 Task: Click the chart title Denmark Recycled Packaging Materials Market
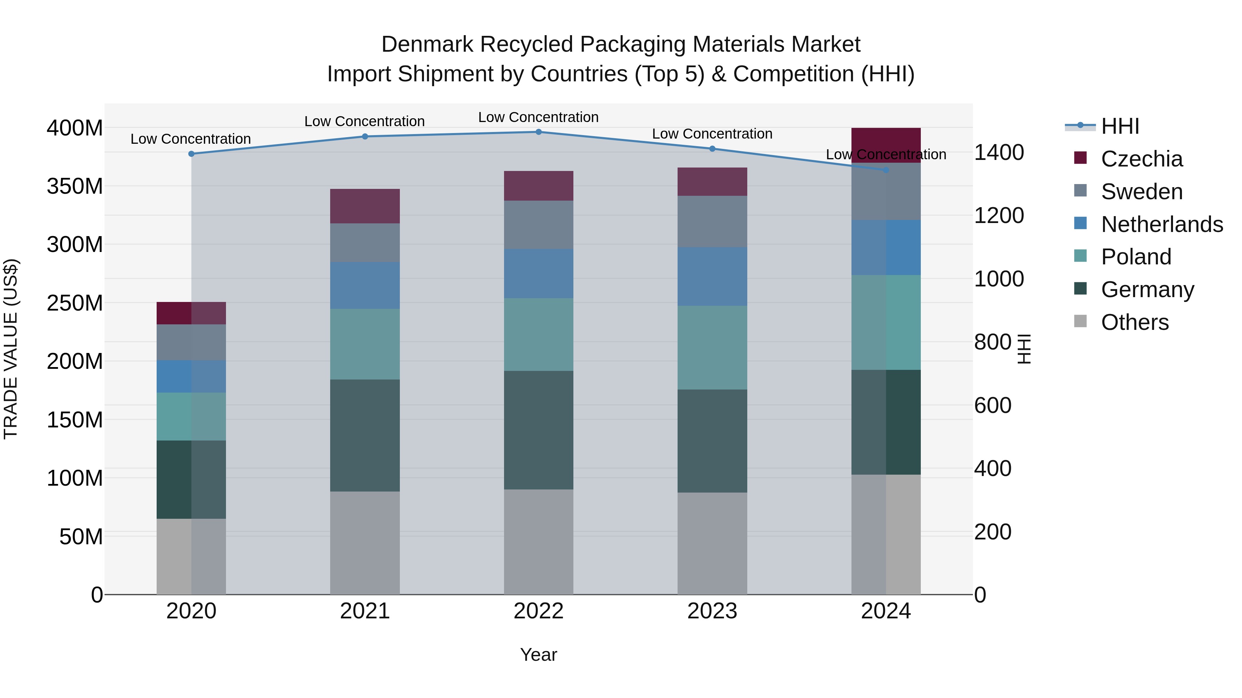coord(621,44)
